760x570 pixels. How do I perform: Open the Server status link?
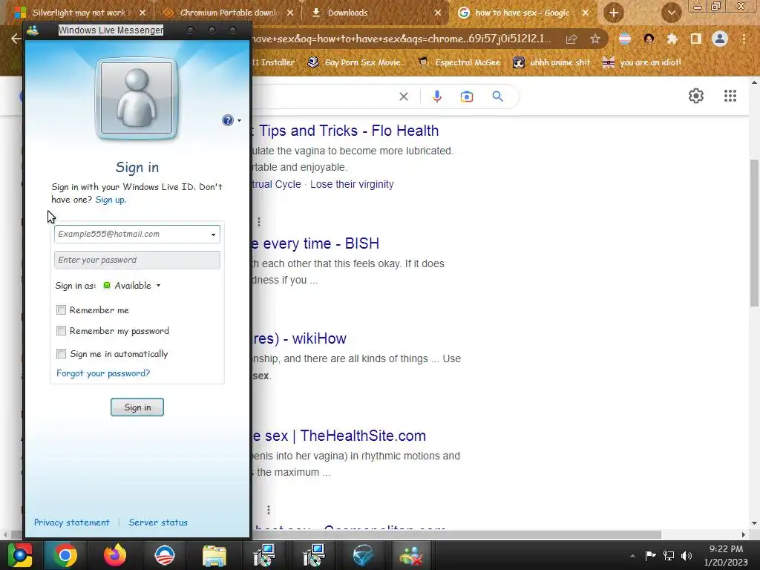(x=158, y=522)
